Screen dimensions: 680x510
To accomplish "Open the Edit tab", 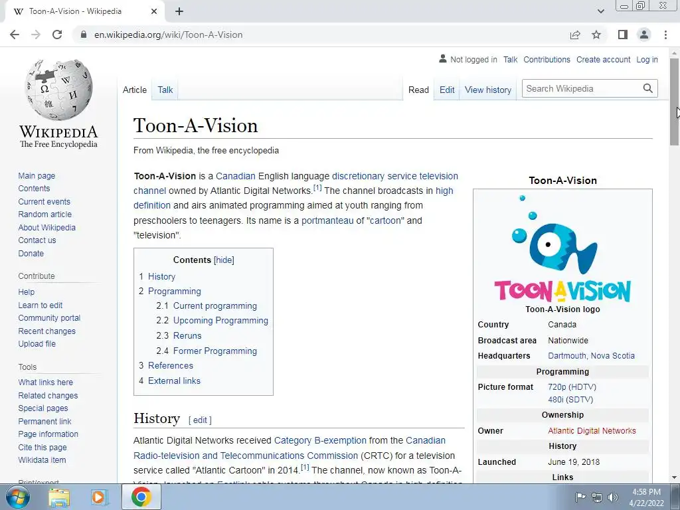I will [x=447, y=90].
